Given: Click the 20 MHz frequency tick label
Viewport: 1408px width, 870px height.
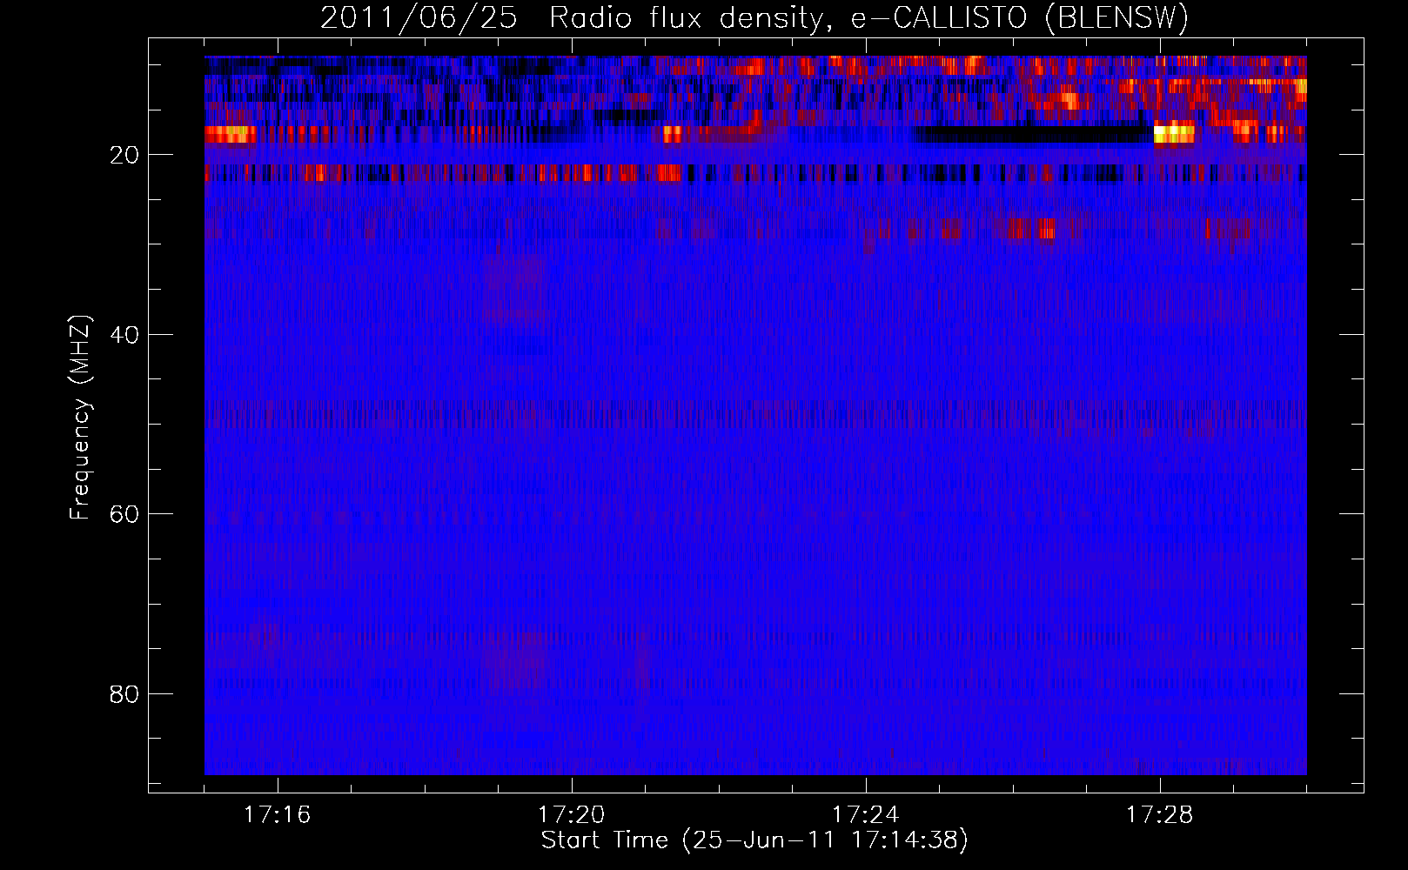Looking at the screenshot, I should click(x=125, y=156).
